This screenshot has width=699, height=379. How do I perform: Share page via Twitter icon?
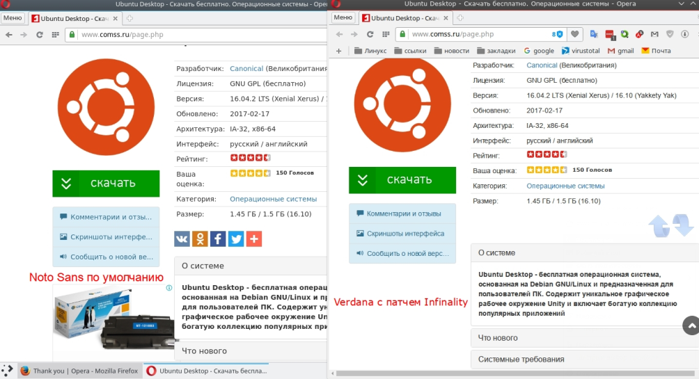coord(236,239)
